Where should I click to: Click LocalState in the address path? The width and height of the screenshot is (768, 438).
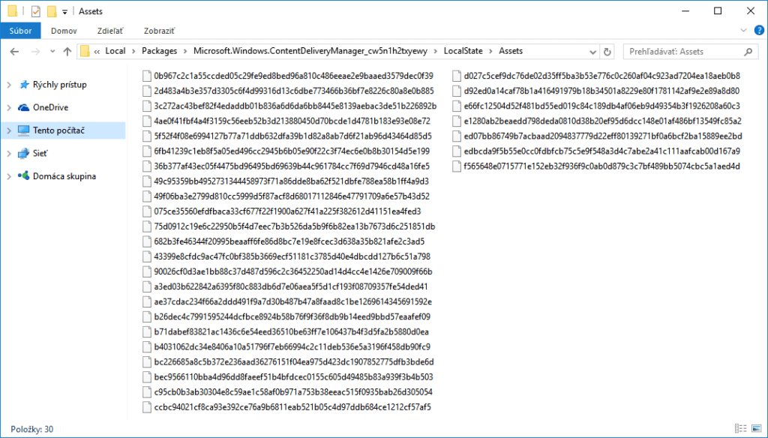point(463,51)
